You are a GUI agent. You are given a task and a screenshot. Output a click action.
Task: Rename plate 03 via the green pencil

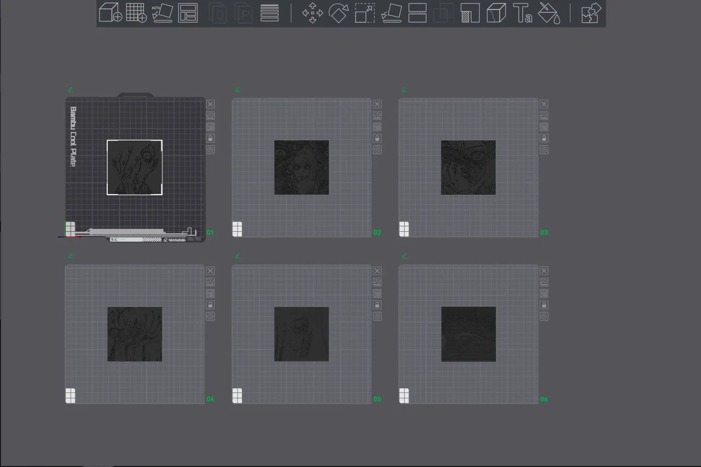click(x=404, y=90)
